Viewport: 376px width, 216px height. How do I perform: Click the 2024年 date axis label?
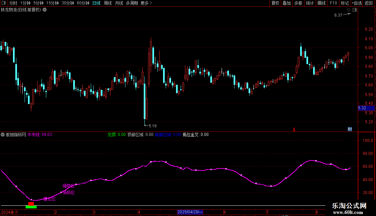[x=7, y=212]
